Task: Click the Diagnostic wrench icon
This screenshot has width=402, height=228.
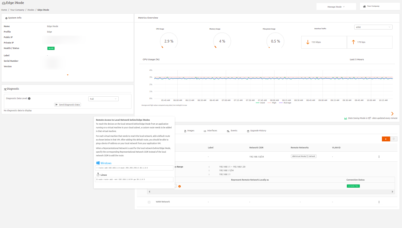Action: (x=5, y=89)
